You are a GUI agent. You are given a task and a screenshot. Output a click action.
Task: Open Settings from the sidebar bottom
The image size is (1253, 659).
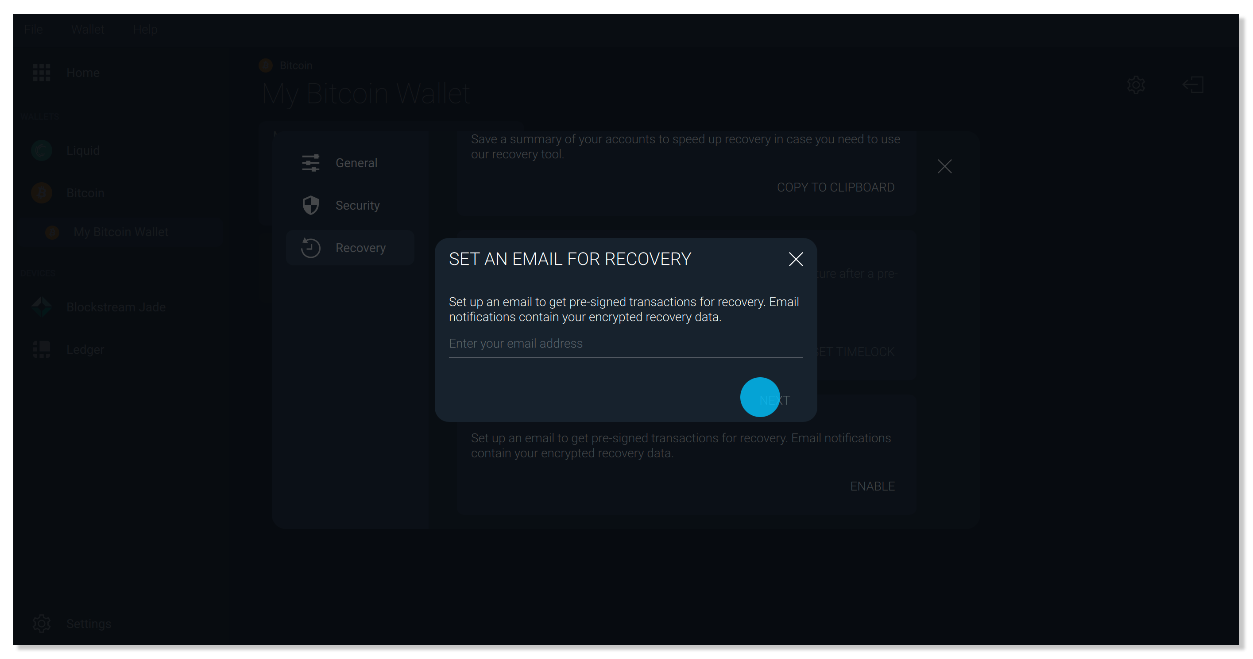click(x=89, y=623)
